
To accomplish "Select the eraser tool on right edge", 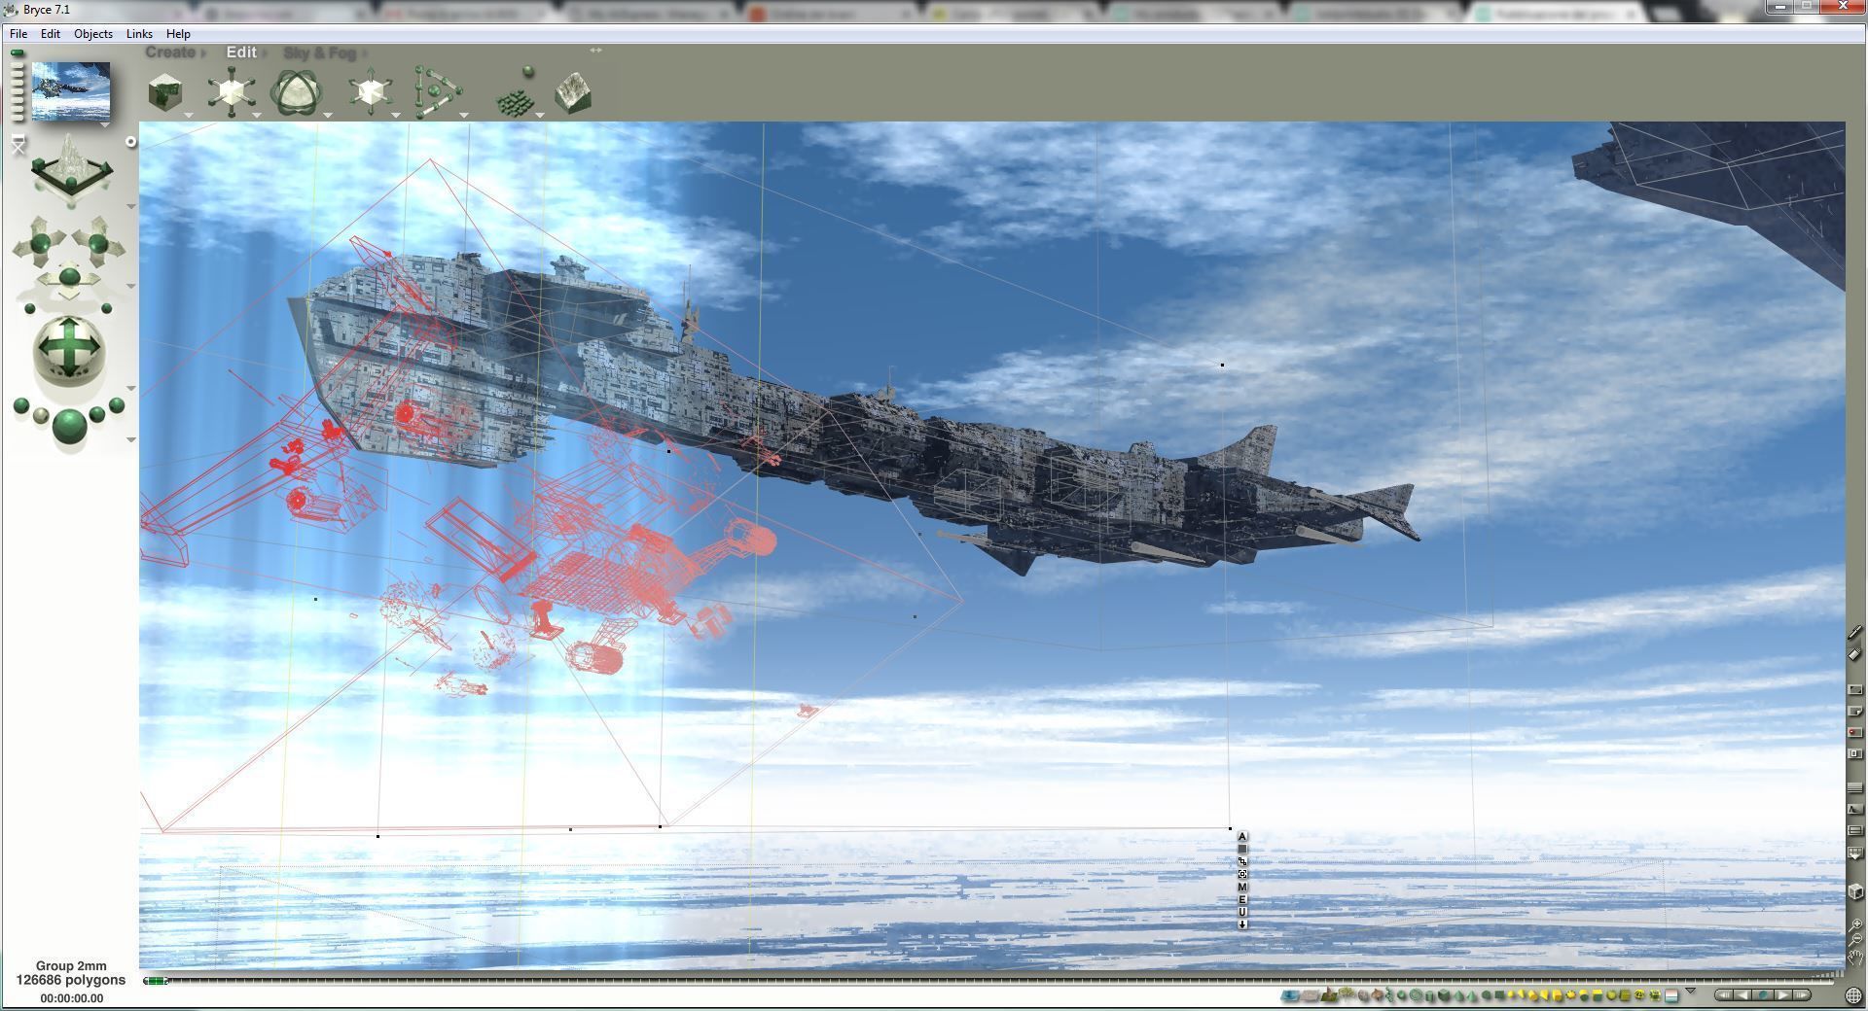I will (1855, 653).
